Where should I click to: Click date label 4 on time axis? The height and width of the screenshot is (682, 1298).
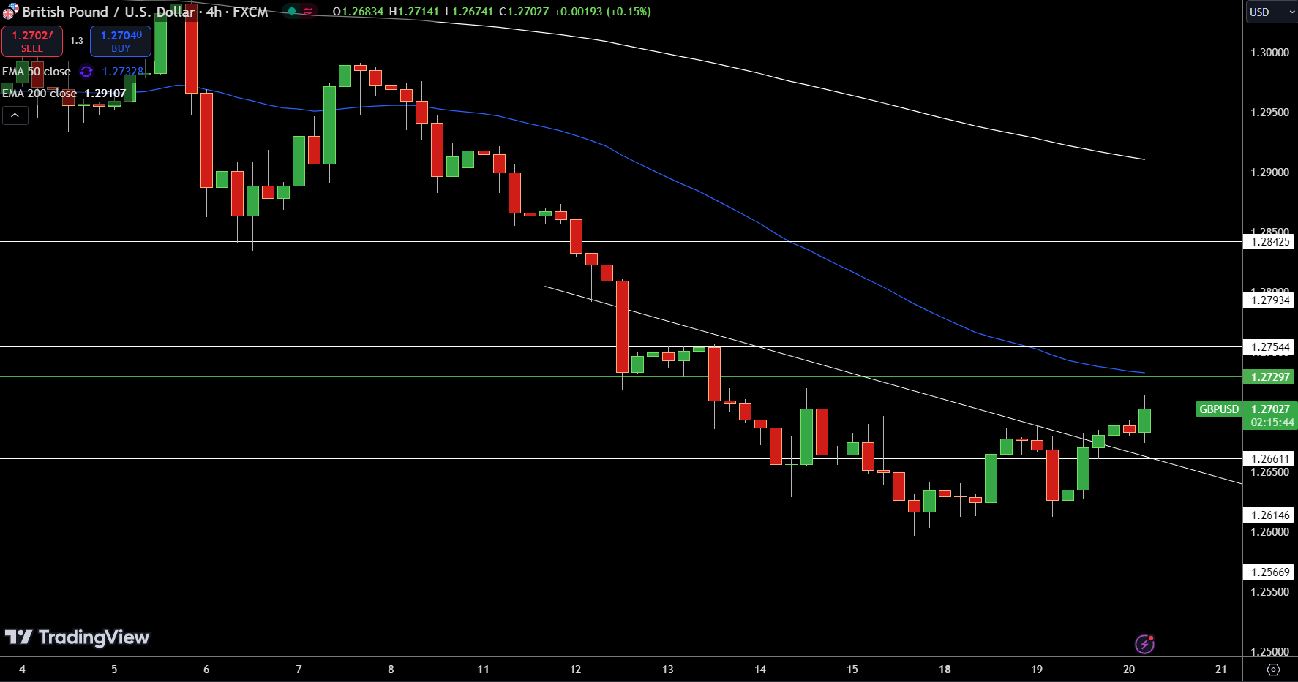click(x=22, y=670)
